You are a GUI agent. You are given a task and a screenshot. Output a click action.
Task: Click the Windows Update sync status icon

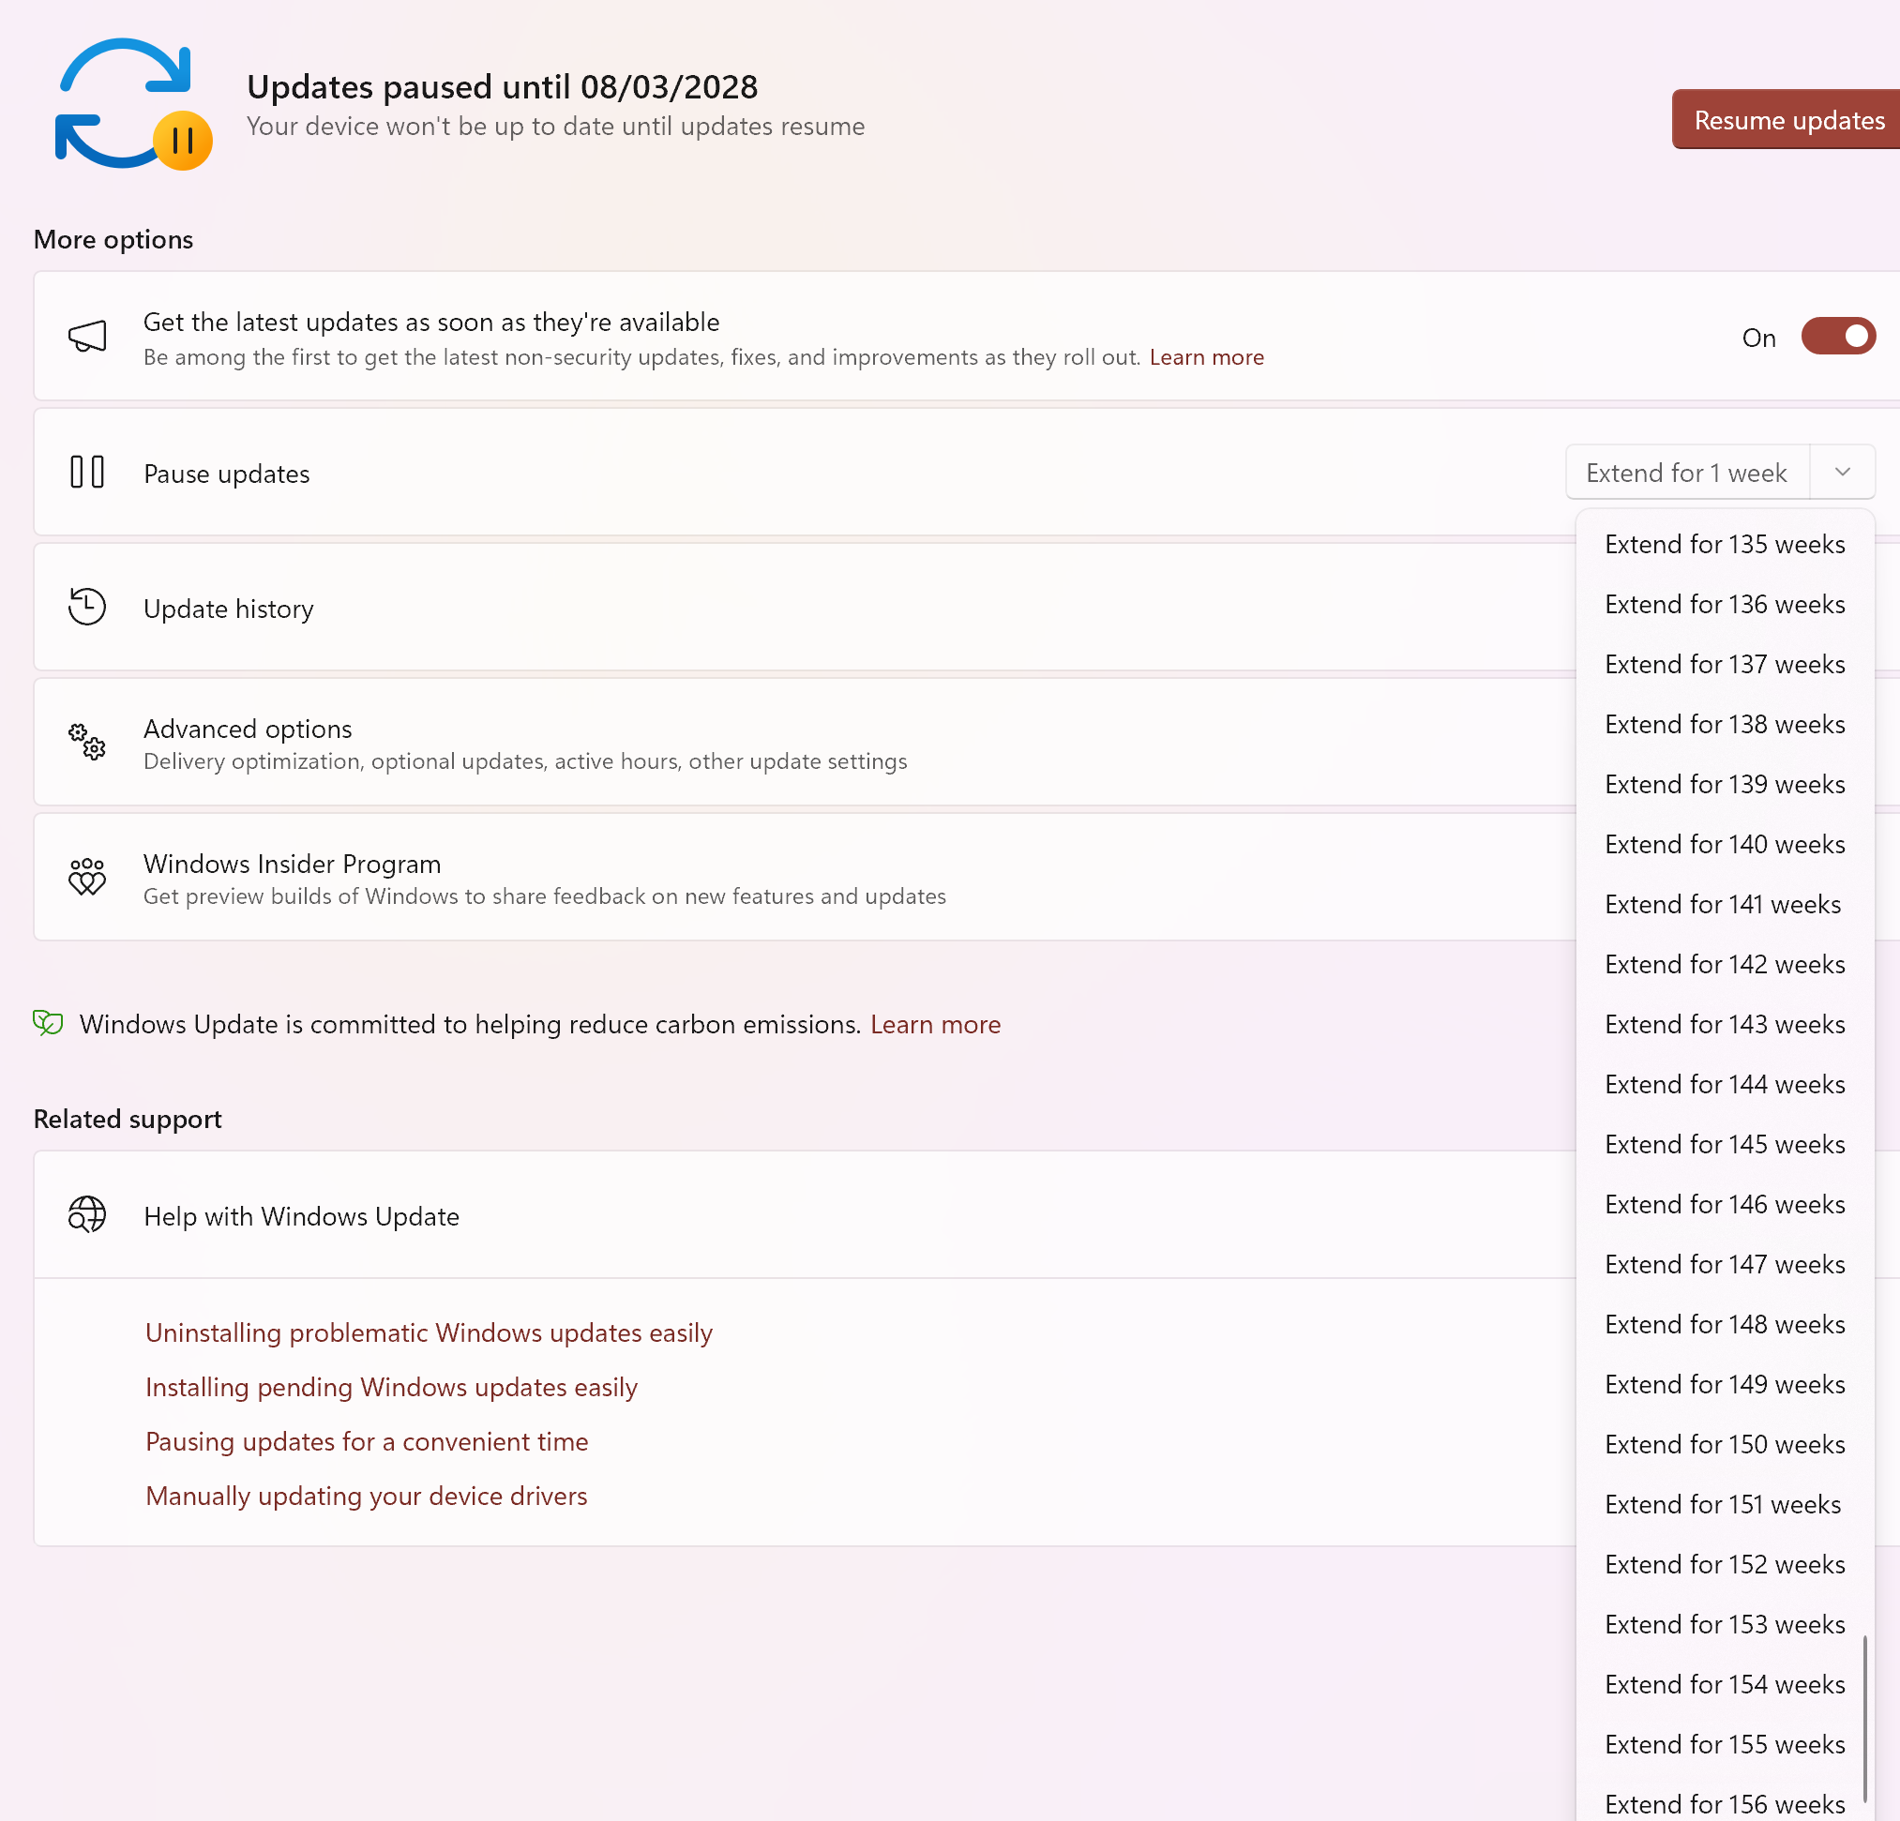click(x=132, y=105)
